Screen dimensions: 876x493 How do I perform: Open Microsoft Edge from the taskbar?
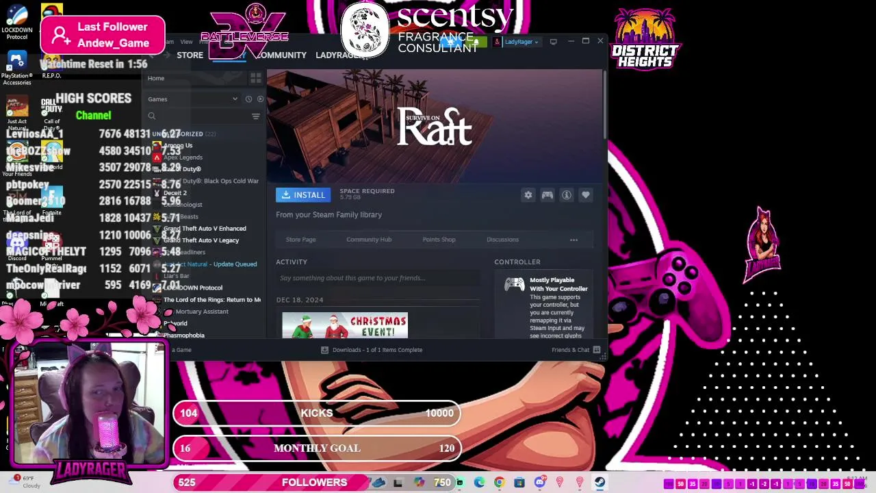[480, 483]
